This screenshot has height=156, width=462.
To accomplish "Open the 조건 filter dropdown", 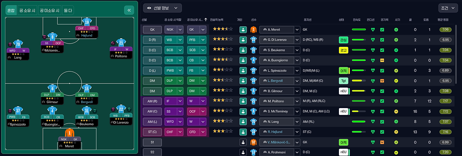I will point(448,8).
